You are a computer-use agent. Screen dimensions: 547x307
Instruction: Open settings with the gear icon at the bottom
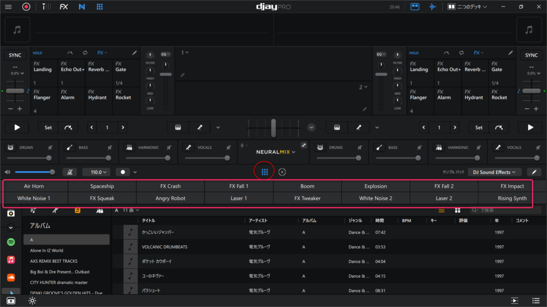(33, 301)
